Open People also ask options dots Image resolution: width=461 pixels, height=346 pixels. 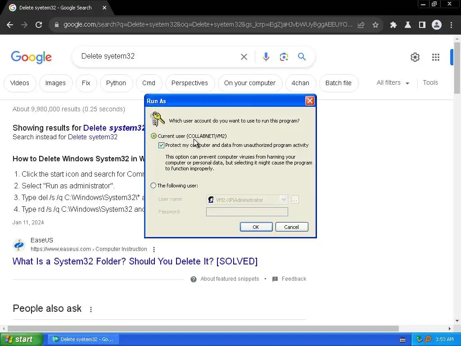coord(91,309)
